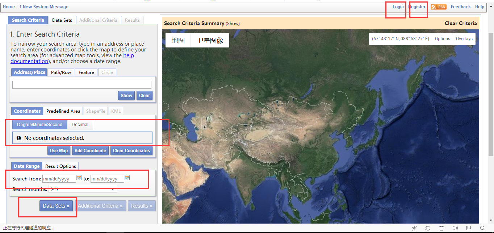Screen dimensions: 494x233
Task: Open calendar picker for Search from date
Action: (x=79, y=178)
